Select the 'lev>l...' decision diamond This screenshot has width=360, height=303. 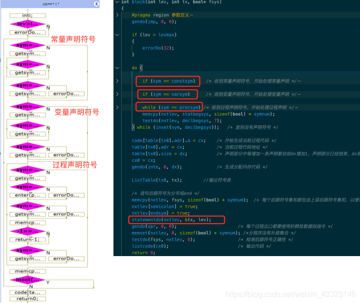point(28,24)
